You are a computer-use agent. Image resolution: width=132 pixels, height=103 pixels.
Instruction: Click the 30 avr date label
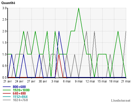point(43,81)
